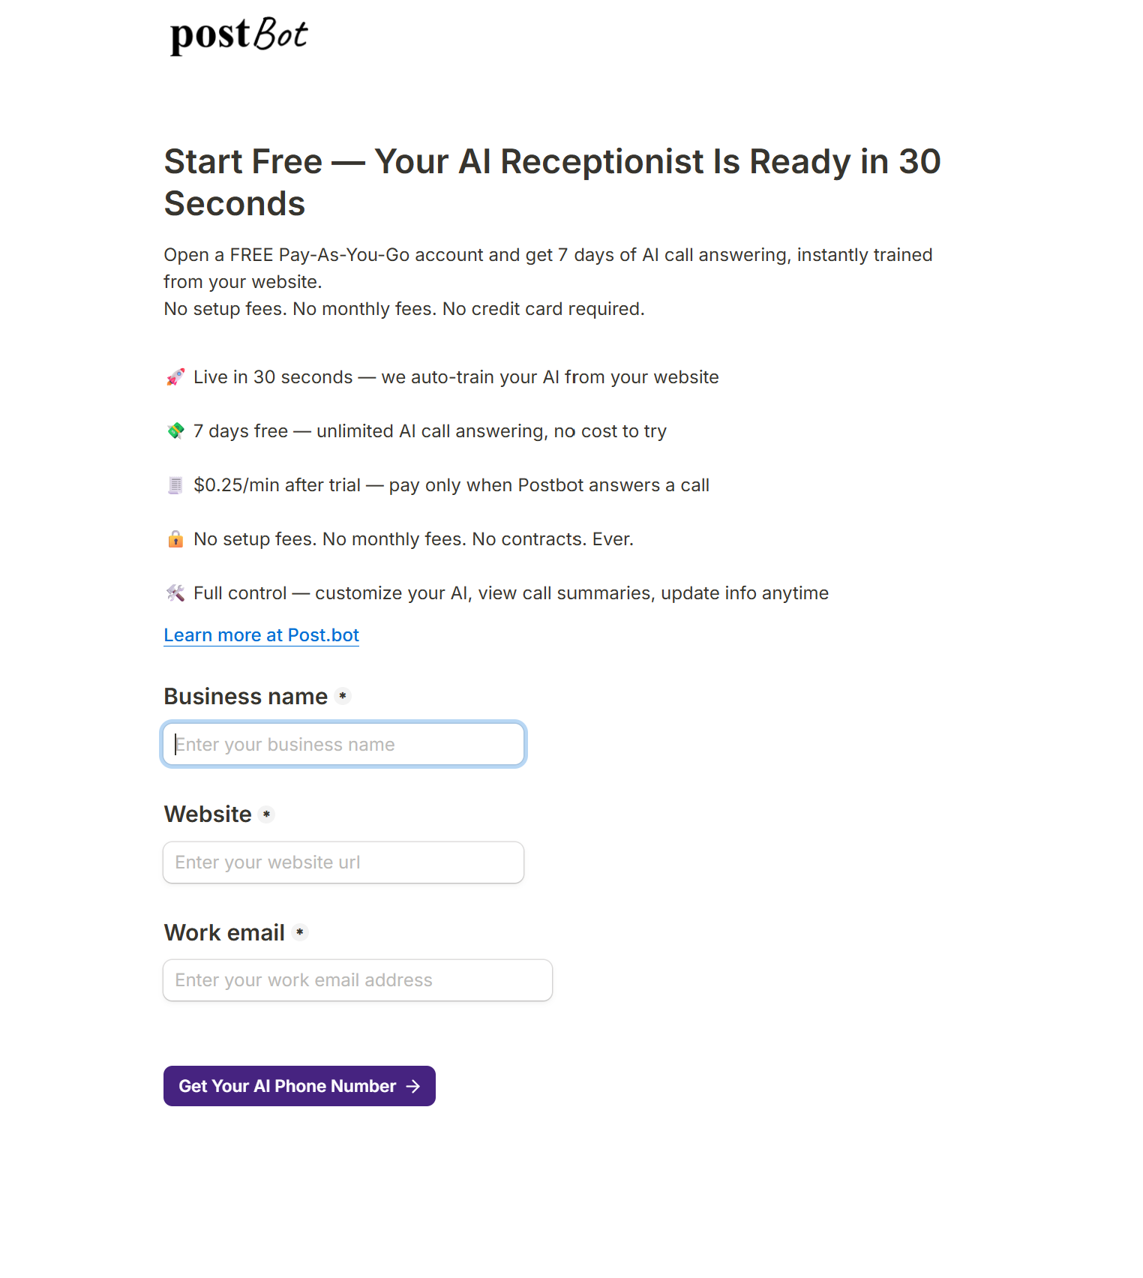Select the work email address field
1143x1278 pixels.
point(358,980)
